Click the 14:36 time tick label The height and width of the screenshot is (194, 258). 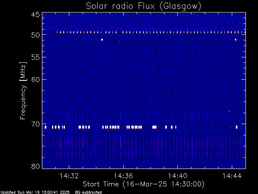pyautogui.click(x=123, y=176)
